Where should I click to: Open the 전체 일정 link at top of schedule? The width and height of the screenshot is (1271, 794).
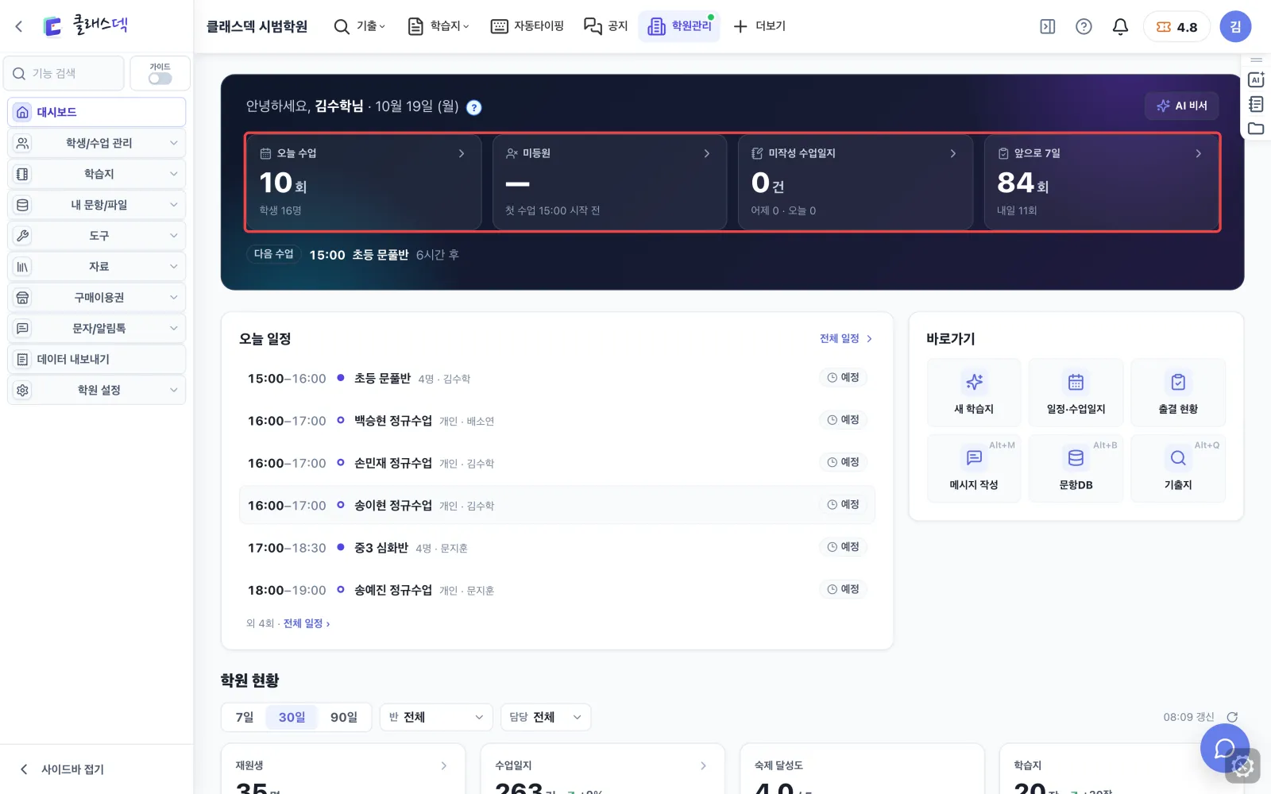(x=846, y=338)
